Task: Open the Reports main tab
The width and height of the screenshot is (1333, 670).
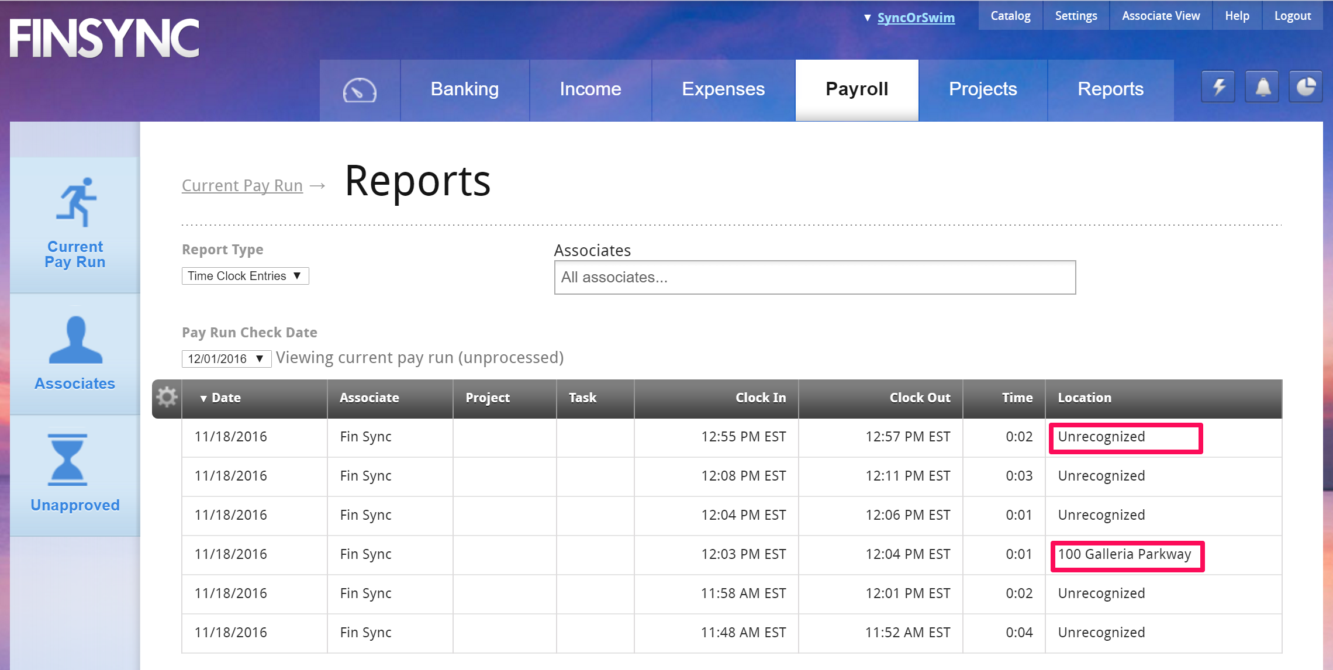Action: 1110,89
